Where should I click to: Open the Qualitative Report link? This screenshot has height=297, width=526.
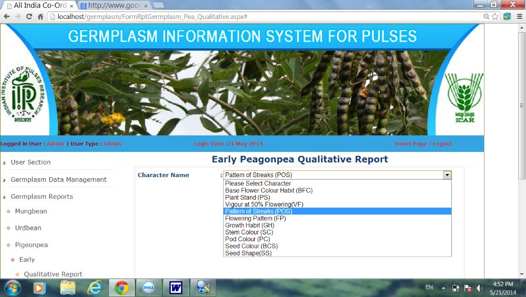(53, 274)
